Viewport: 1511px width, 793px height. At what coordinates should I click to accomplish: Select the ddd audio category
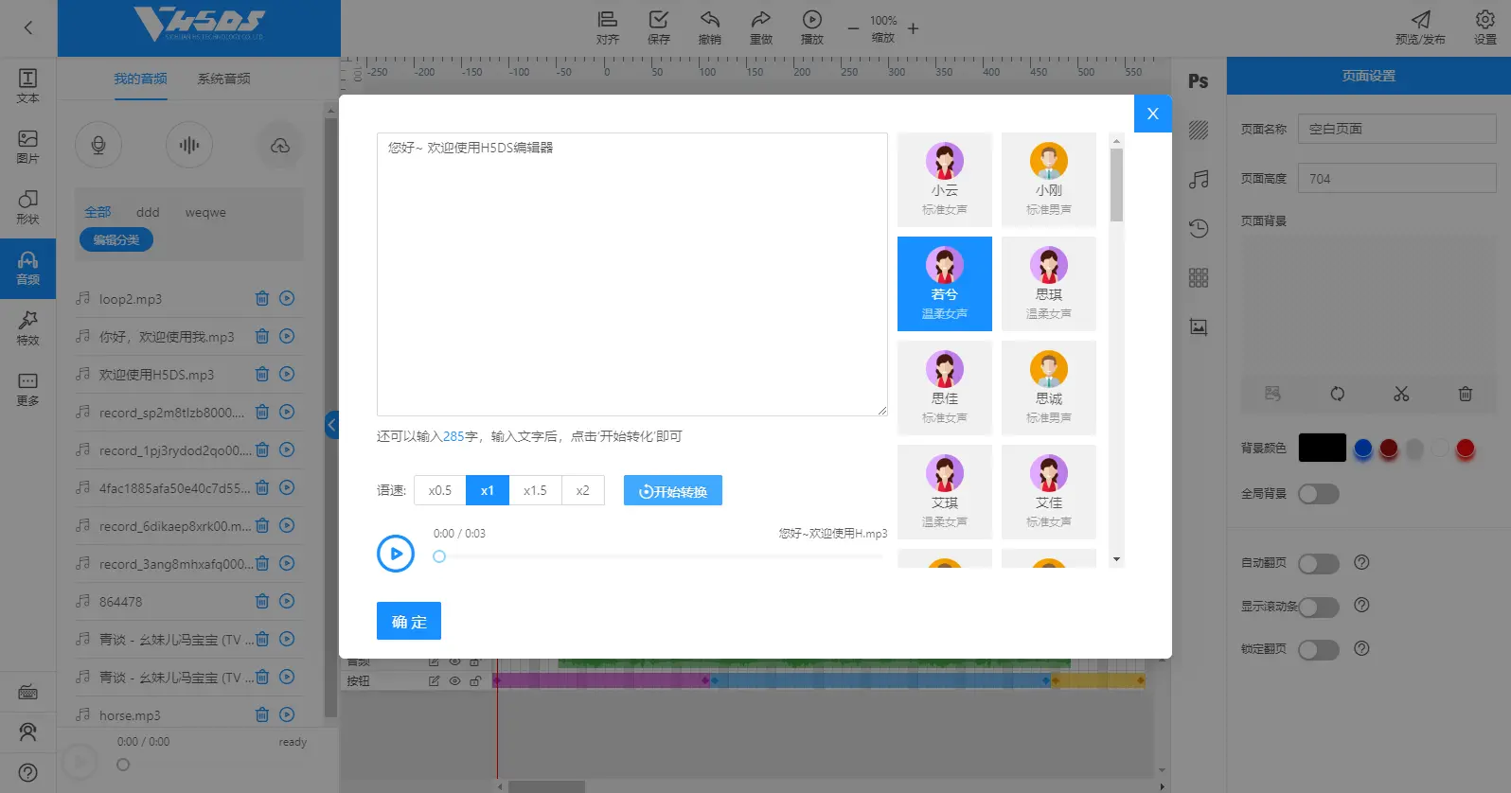pos(148,212)
